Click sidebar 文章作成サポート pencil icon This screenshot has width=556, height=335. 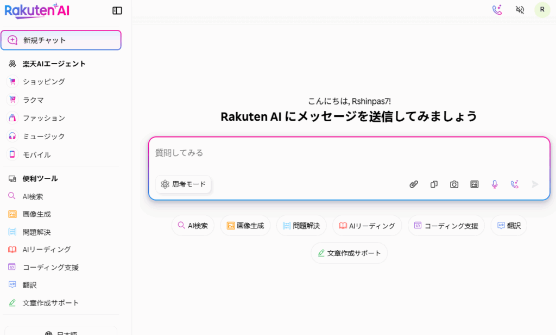pyautogui.click(x=12, y=303)
